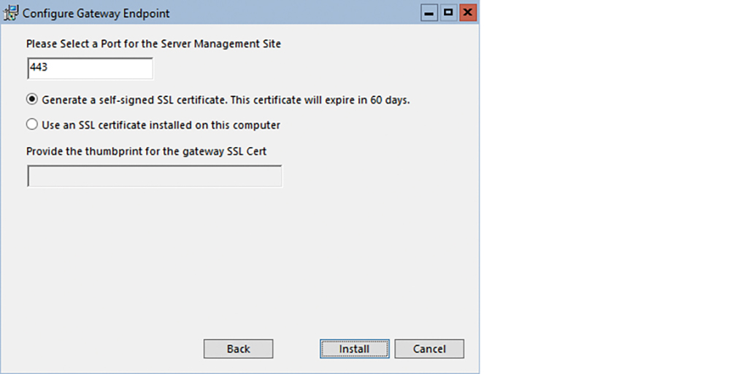The width and height of the screenshot is (730, 374).
Task: Click the Generate a self-signed SSL certificate text
Action: 226,100
